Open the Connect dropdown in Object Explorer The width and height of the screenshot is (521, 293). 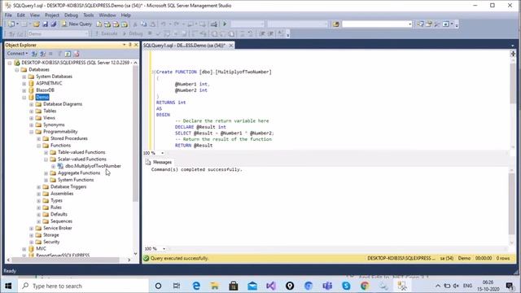point(17,54)
